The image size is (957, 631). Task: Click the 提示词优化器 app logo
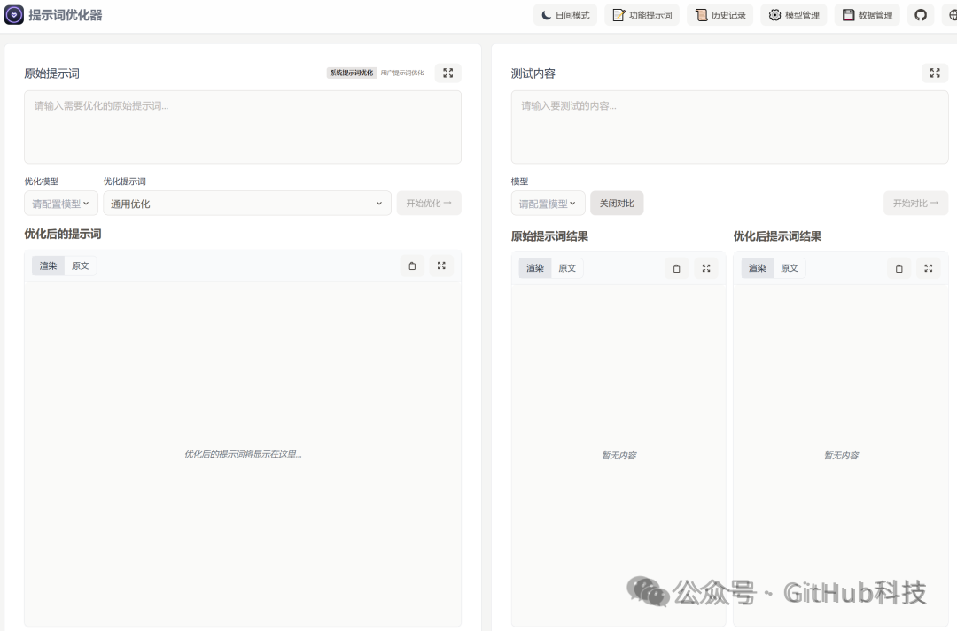pos(14,15)
